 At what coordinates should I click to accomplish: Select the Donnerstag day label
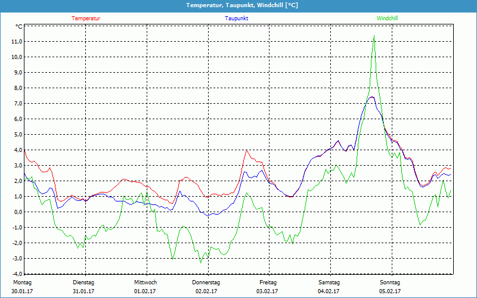206,283
